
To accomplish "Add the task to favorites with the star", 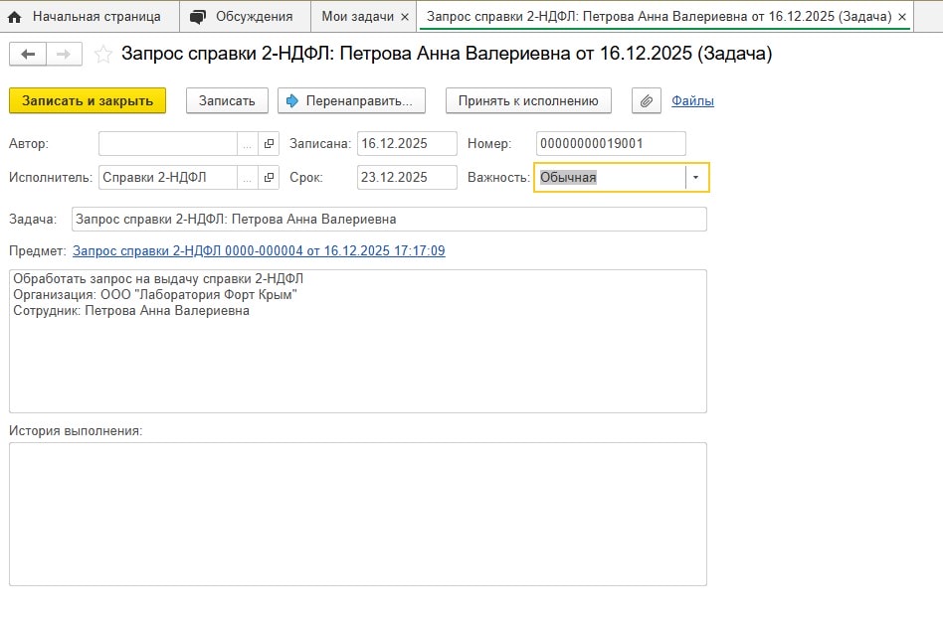I will (x=102, y=55).
